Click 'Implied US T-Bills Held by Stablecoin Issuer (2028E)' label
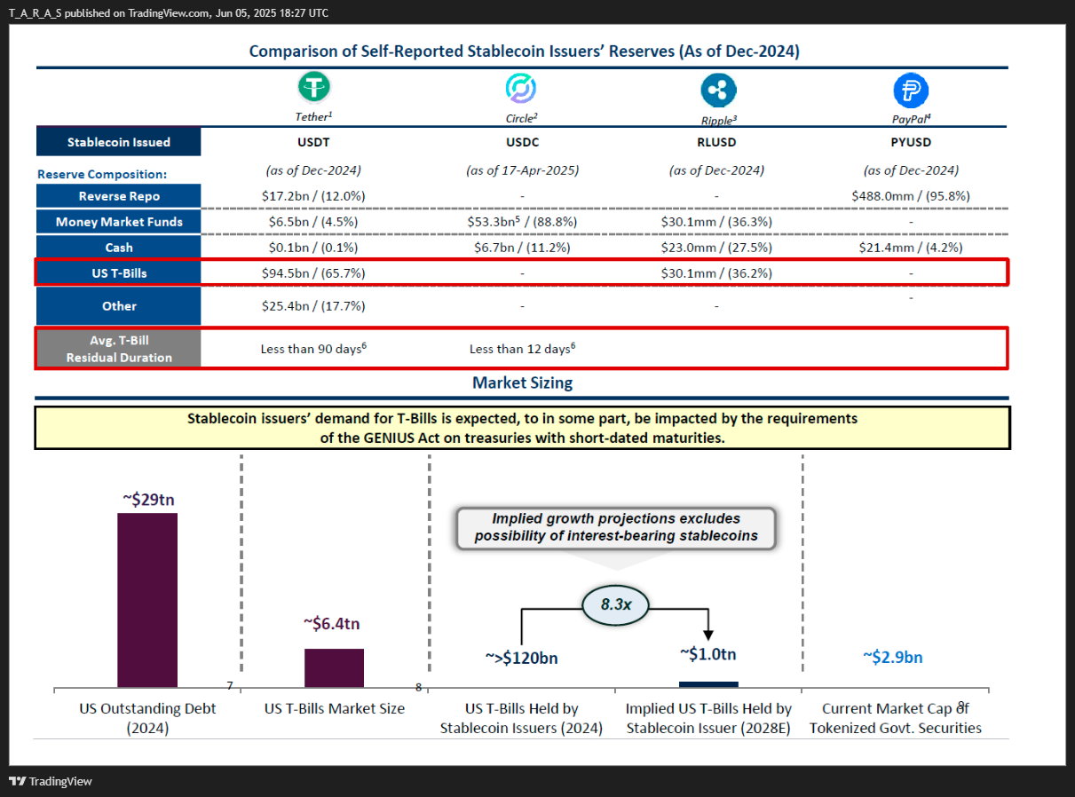The height and width of the screenshot is (797, 1075). 708,718
